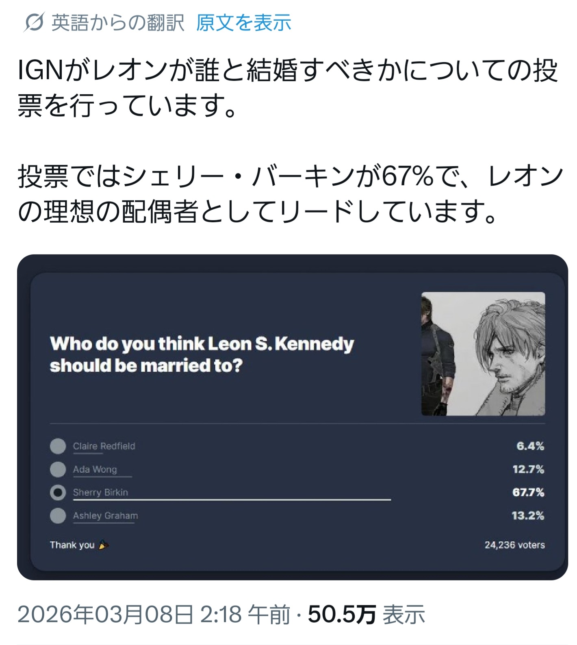Click the Claire Redfield option label
577x645 pixels.
(104, 446)
